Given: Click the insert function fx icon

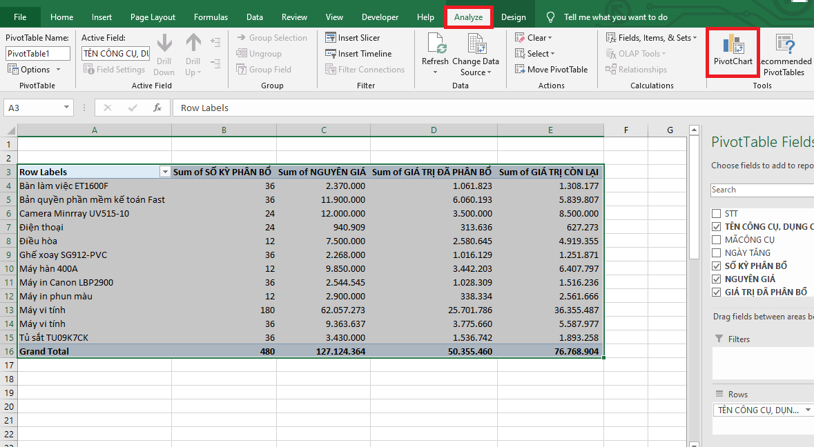Looking at the screenshot, I should (x=157, y=108).
